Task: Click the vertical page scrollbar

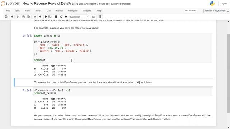Action: 229,73
